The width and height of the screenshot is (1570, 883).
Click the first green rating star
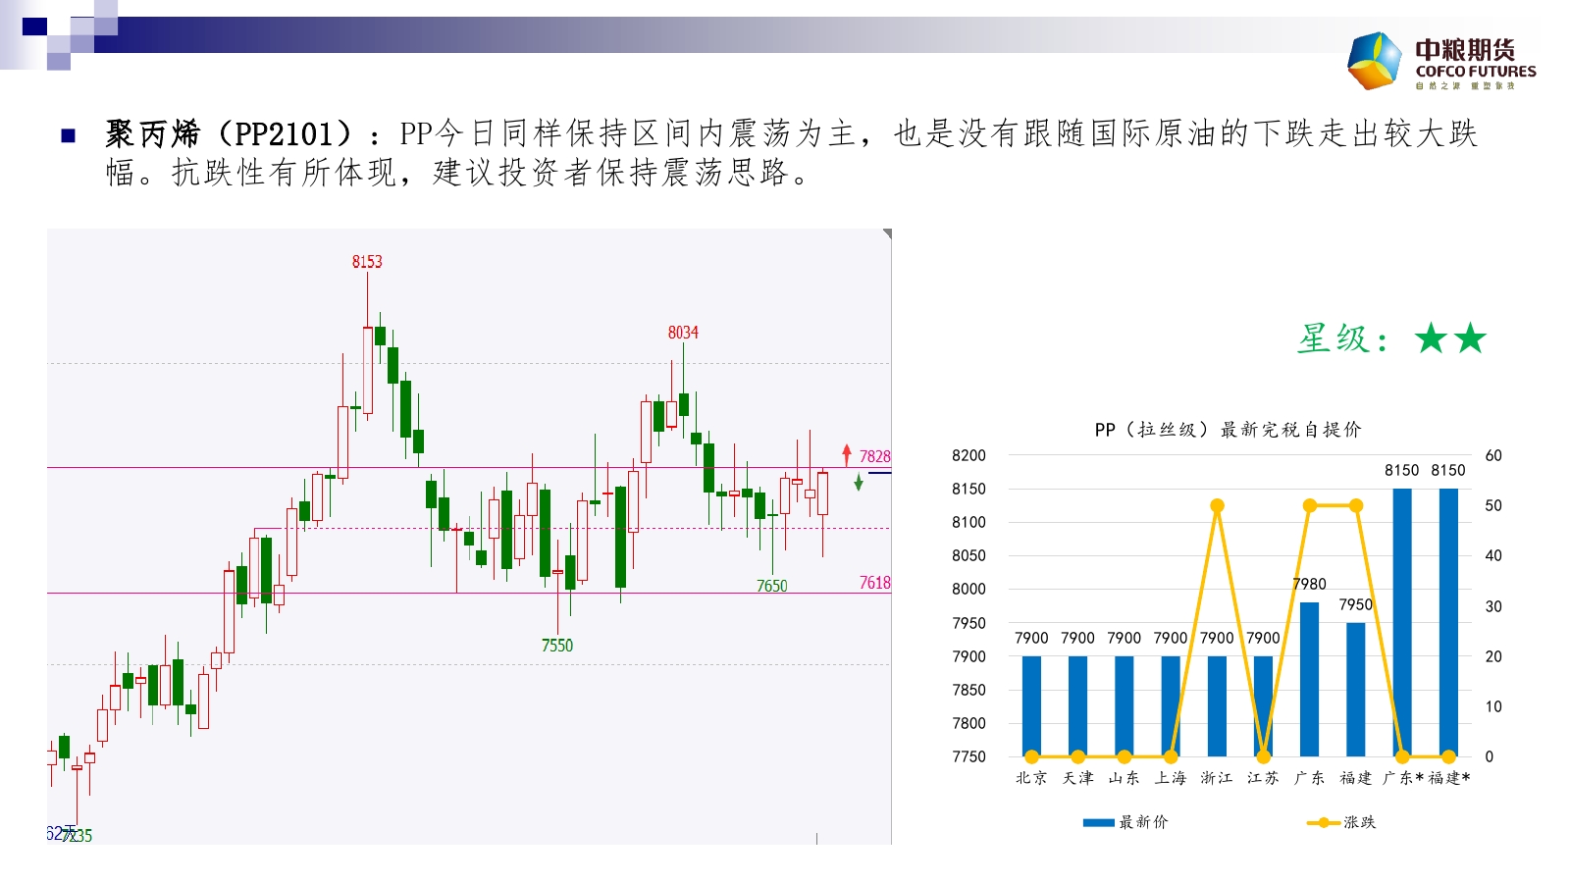(1431, 339)
